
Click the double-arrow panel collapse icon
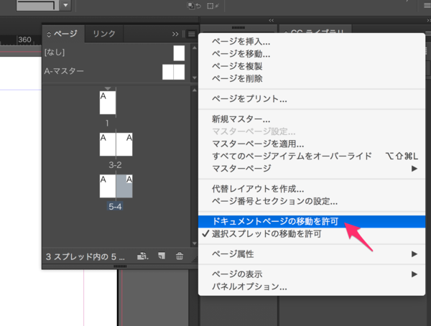click(175, 34)
